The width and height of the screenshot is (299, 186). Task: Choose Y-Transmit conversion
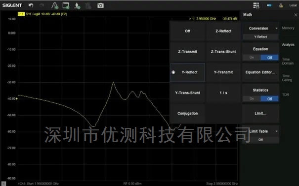223,72
